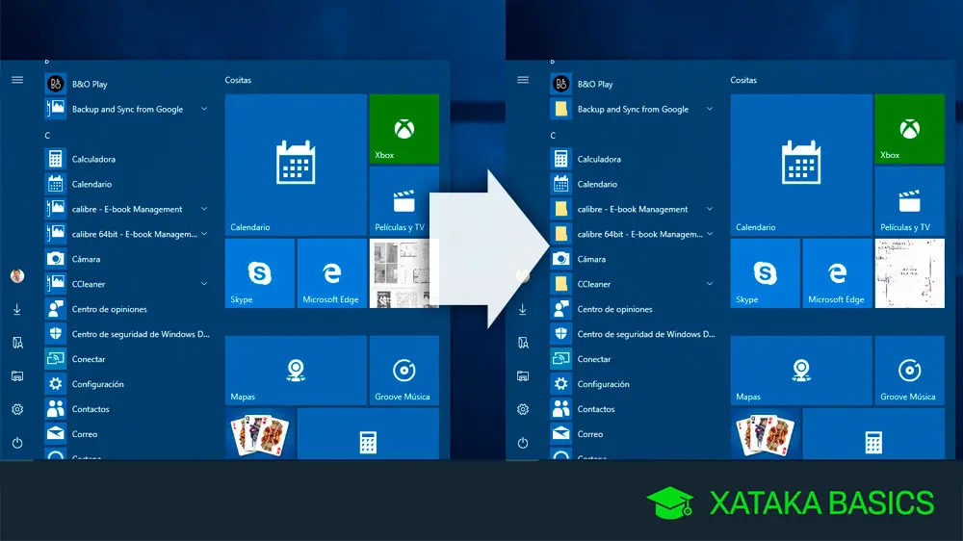Open large Calendario tile in left menu
963x541 pixels.
tap(296, 165)
